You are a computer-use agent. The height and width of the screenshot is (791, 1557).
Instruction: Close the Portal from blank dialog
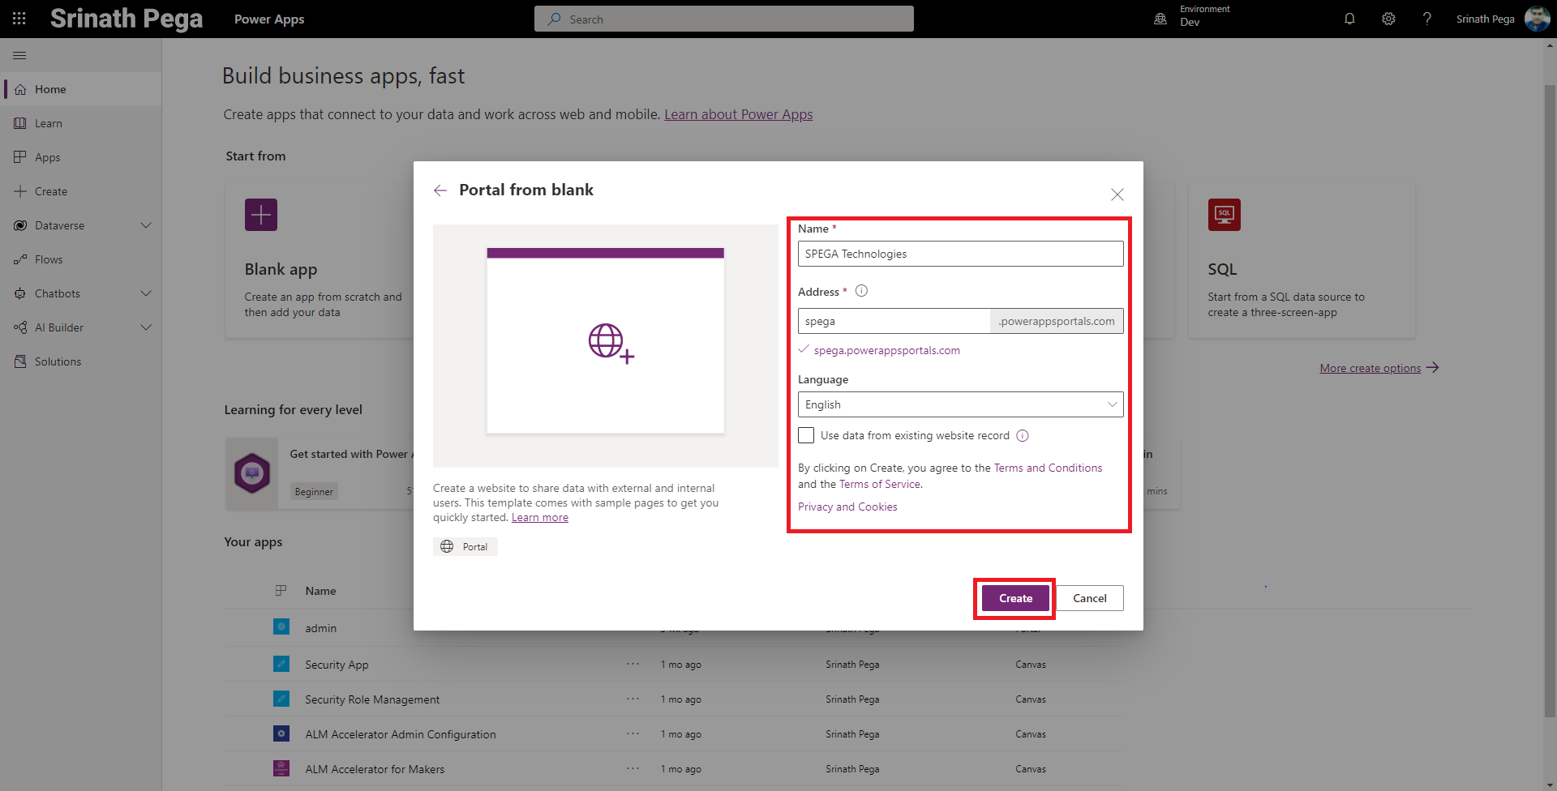point(1117,195)
